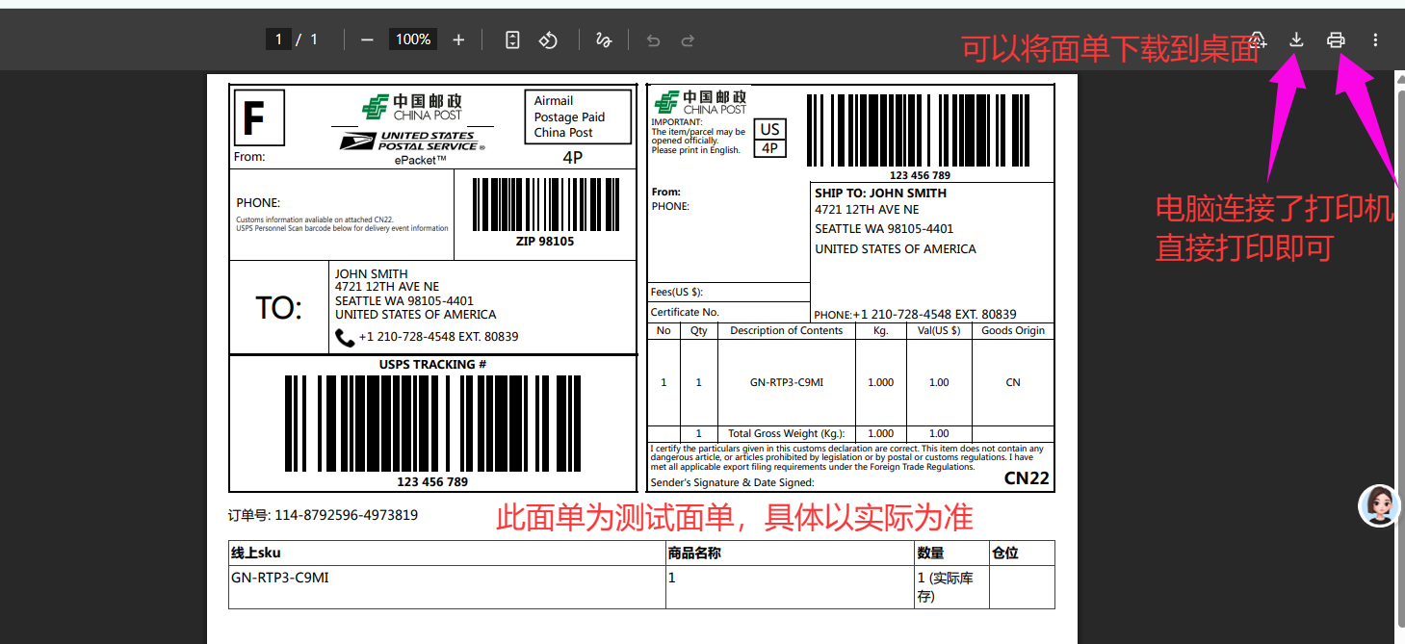This screenshot has height=644, width=1405.
Task: Click China Post logo on customs form
Action: point(700,101)
